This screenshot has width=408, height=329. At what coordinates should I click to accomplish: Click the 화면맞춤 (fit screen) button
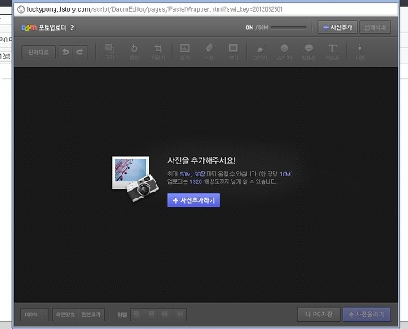pos(65,315)
